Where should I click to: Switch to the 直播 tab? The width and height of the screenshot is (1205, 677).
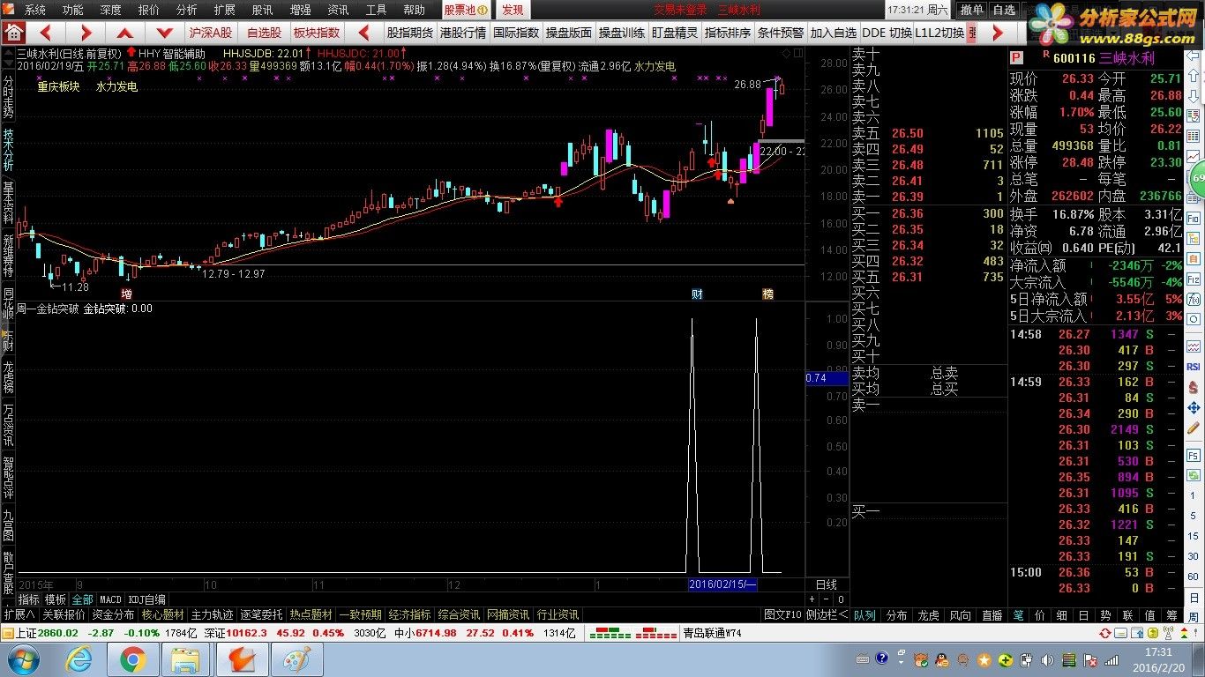992,614
